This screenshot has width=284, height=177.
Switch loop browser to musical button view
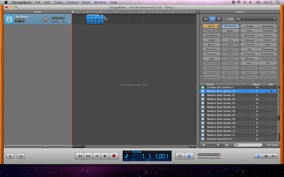point(212,19)
